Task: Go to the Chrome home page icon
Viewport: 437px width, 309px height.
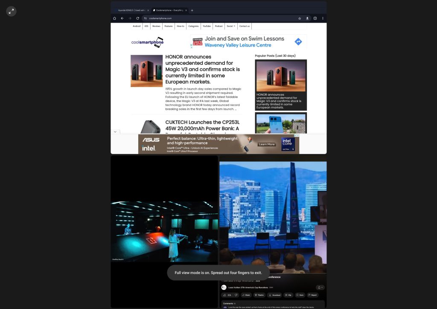Action: pyautogui.click(x=114, y=18)
